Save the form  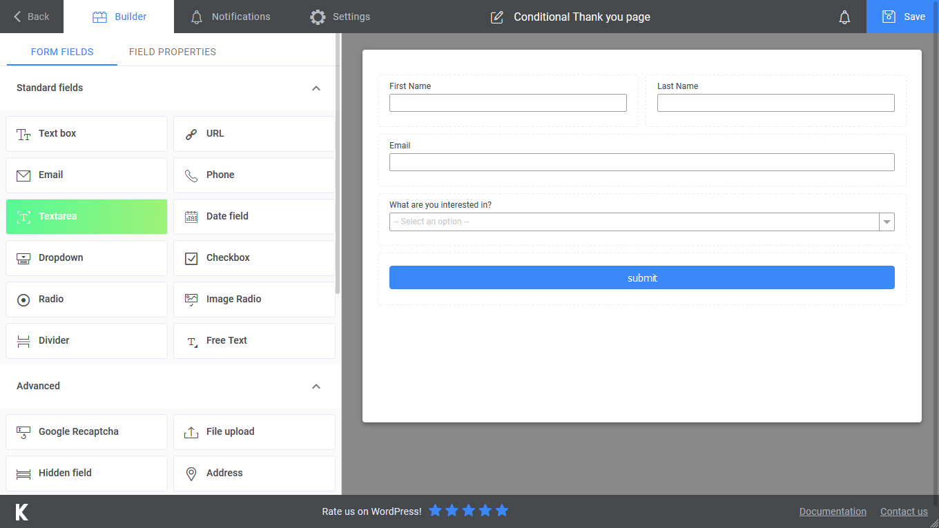903,17
